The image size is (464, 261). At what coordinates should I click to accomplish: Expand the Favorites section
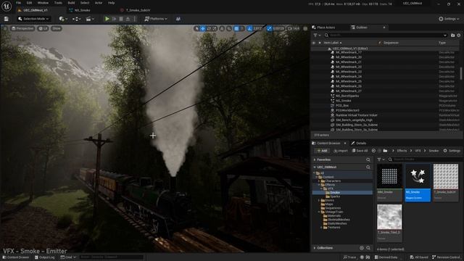315,159
